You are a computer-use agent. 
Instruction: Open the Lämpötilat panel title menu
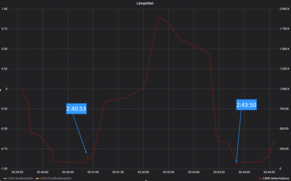click(145, 3)
